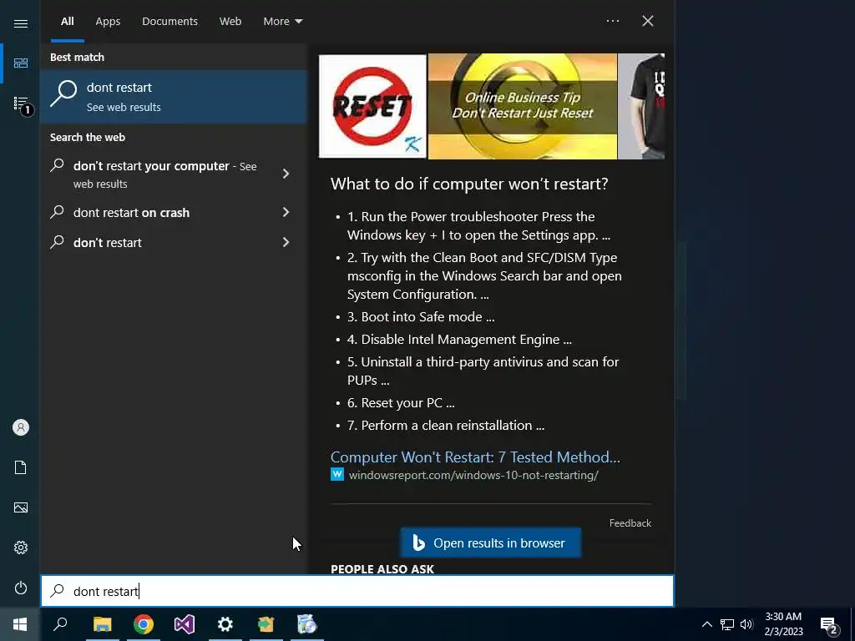Open the timeline list icon with badge
This screenshot has width=855, height=641.
coord(21,103)
